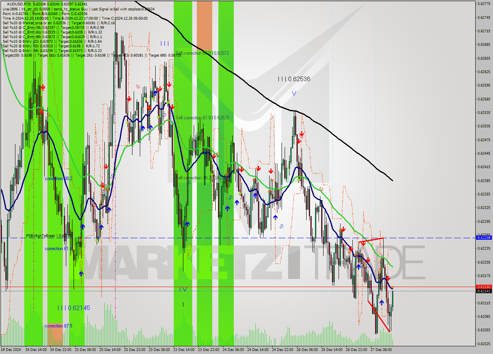Screen dimensions: 493x354
Task: Click the 'Sell %10 @ C_Entry38' line
Action: click(53, 27)
